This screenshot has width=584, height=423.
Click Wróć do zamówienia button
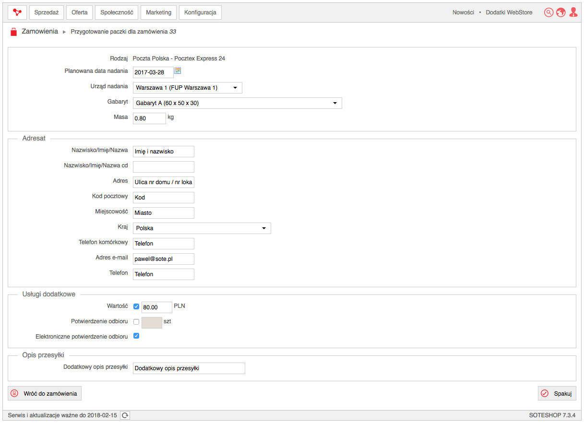point(45,393)
